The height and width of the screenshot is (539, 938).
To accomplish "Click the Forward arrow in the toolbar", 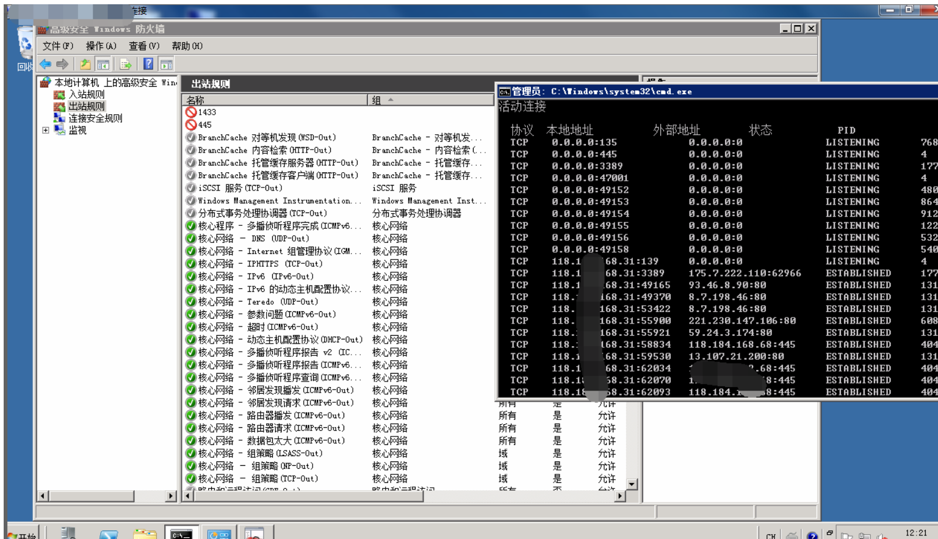I will pyautogui.click(x=62, y=64).
